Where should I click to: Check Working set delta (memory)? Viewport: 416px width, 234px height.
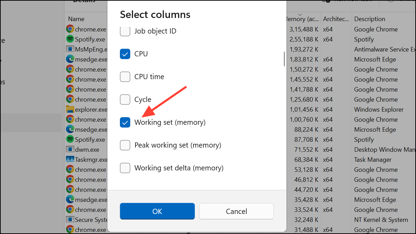coord(125,168)
